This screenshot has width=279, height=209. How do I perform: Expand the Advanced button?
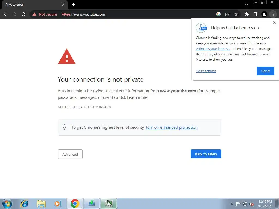(70, 154)
